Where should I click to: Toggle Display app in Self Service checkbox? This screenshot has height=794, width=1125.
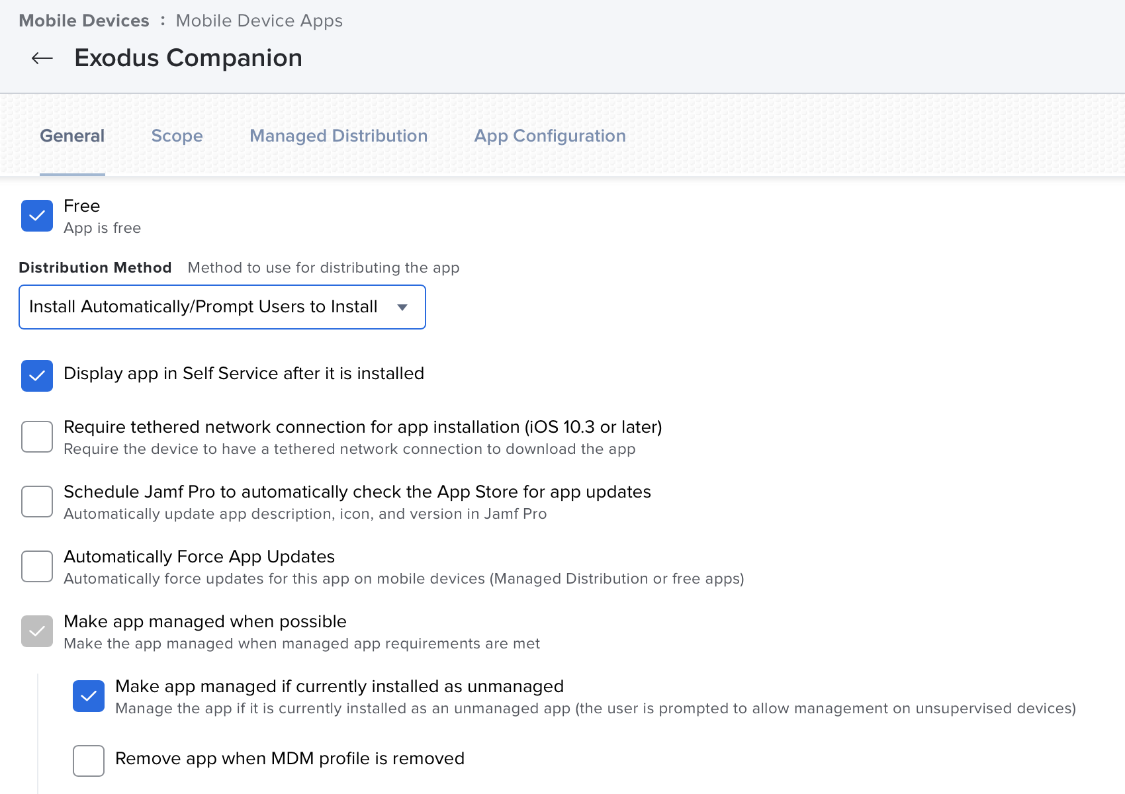click(37, 376)
